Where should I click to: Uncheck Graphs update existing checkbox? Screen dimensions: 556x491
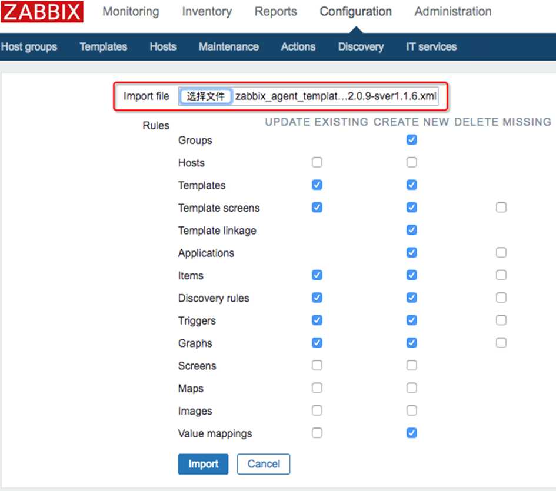coord(317,343)
